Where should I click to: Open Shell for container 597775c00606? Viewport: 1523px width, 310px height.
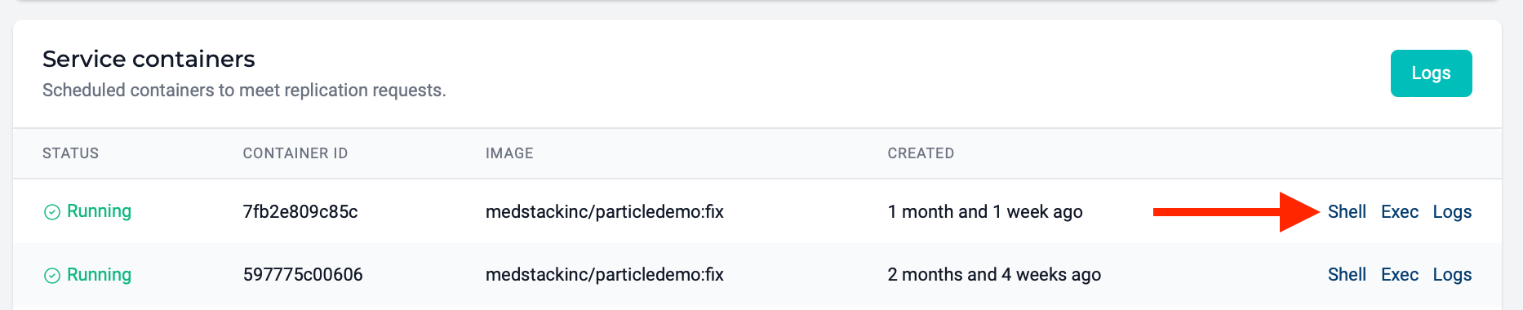point(1347,275)
